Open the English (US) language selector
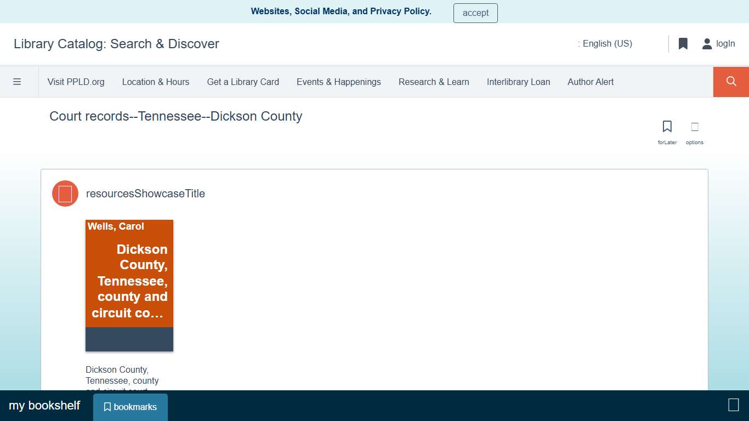Image resolution: width=749 pixels, height=421 pixels. pyautogui.click(x=607, y=43)
